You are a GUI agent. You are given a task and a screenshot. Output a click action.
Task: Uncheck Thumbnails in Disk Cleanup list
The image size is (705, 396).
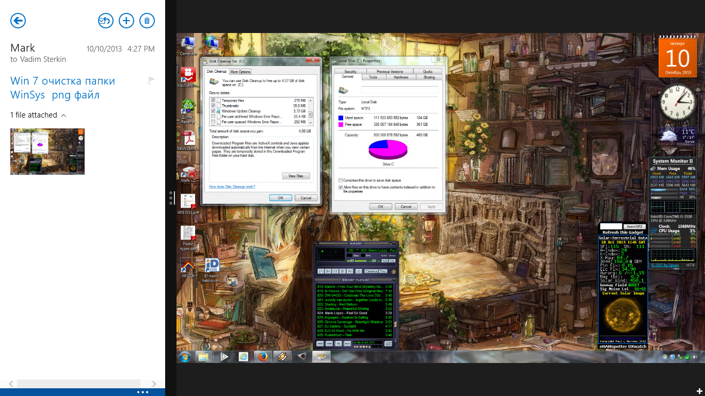[213, 106]
